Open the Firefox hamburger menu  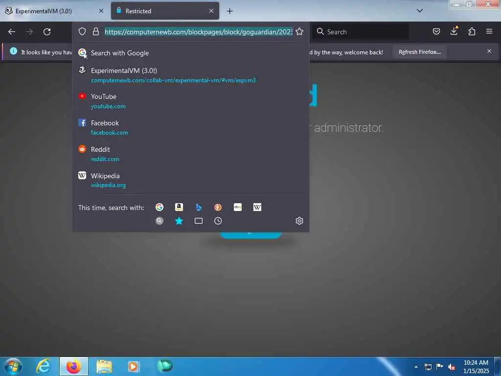click(489, 31)
